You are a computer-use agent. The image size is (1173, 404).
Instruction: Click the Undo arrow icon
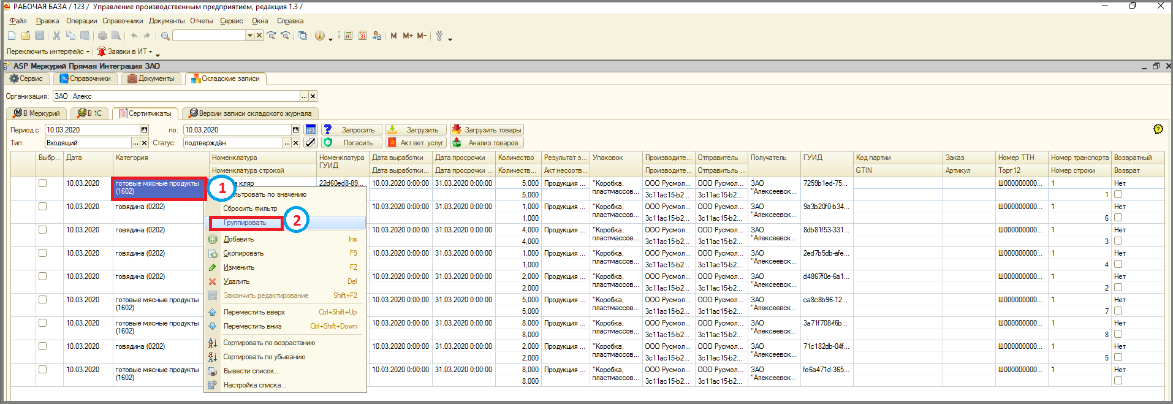pos(134,36)
